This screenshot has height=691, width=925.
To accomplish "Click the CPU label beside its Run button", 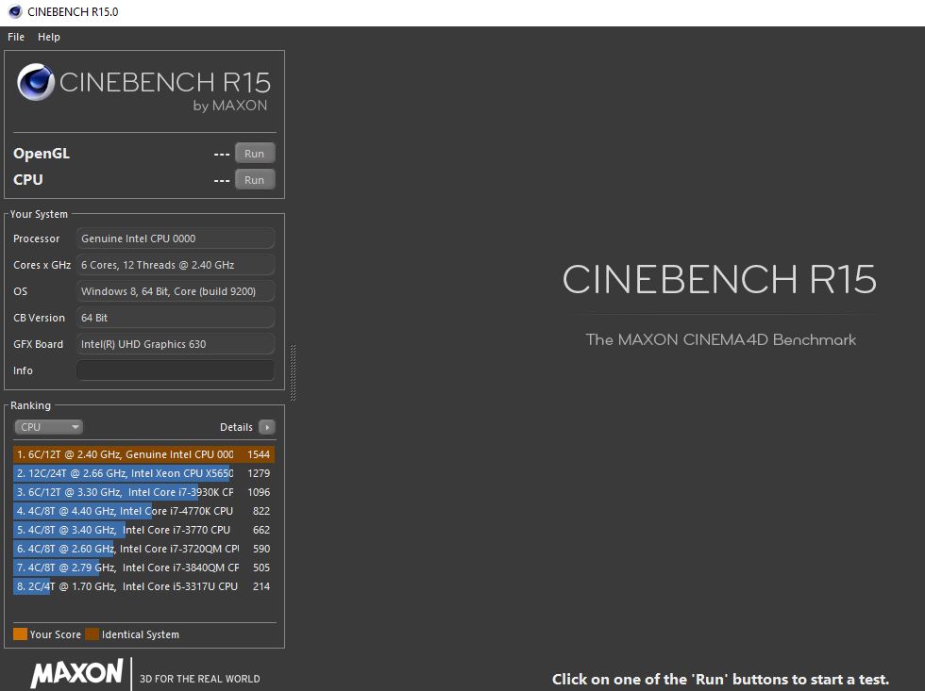I will (x=27, y=180).
